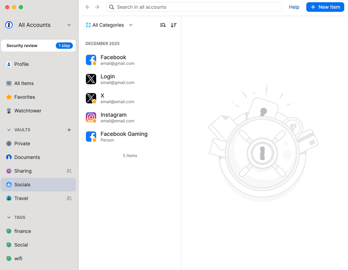The width and height of the screenshot is (348, 270).
Task: Go forward with the right arrow
Action: (x=97, y=7)
